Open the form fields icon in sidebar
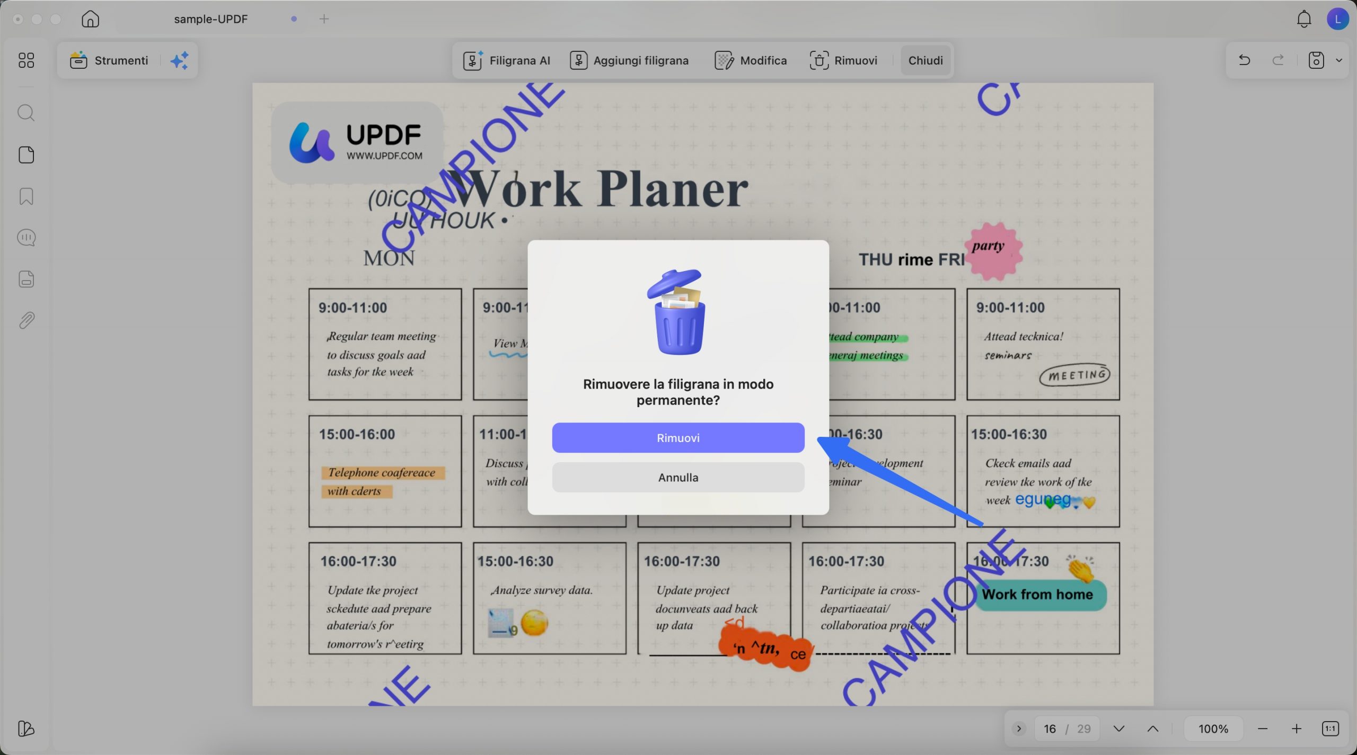This screenshot has height=755, width=1357. (26, 279)
